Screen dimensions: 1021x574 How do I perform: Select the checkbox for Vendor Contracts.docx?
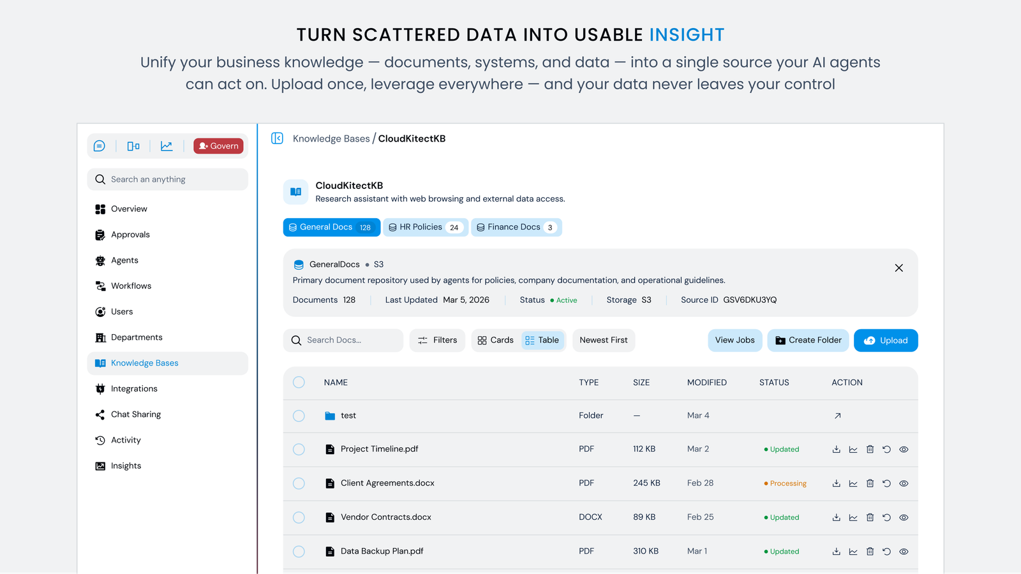299,518
